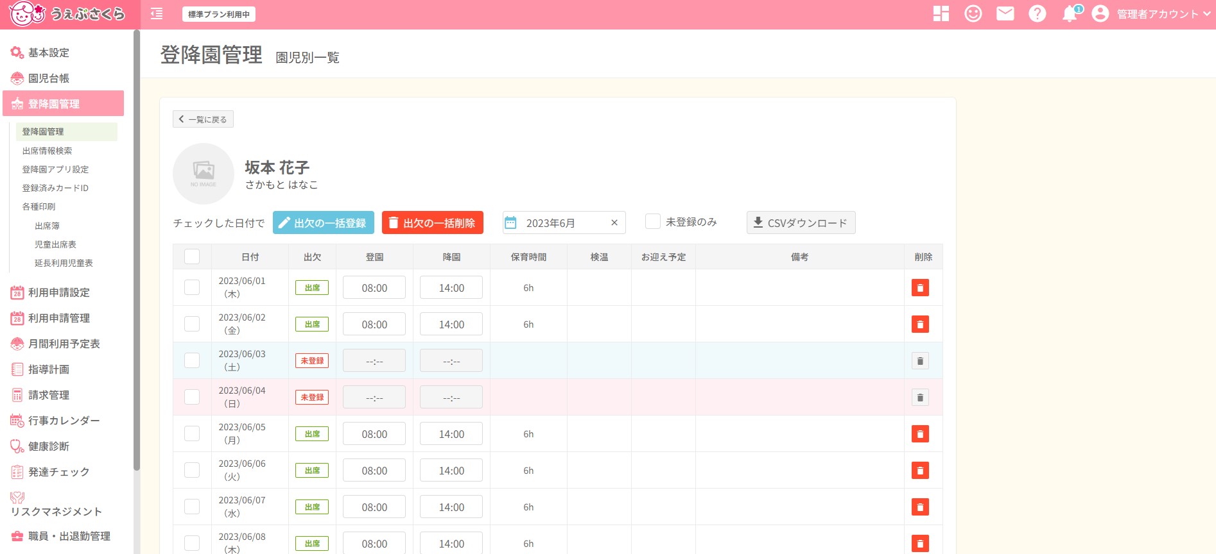Edit arrival time 08:00 for 2023/06/01
Screen dimensions: 1216x554
(x=374, y=288)
